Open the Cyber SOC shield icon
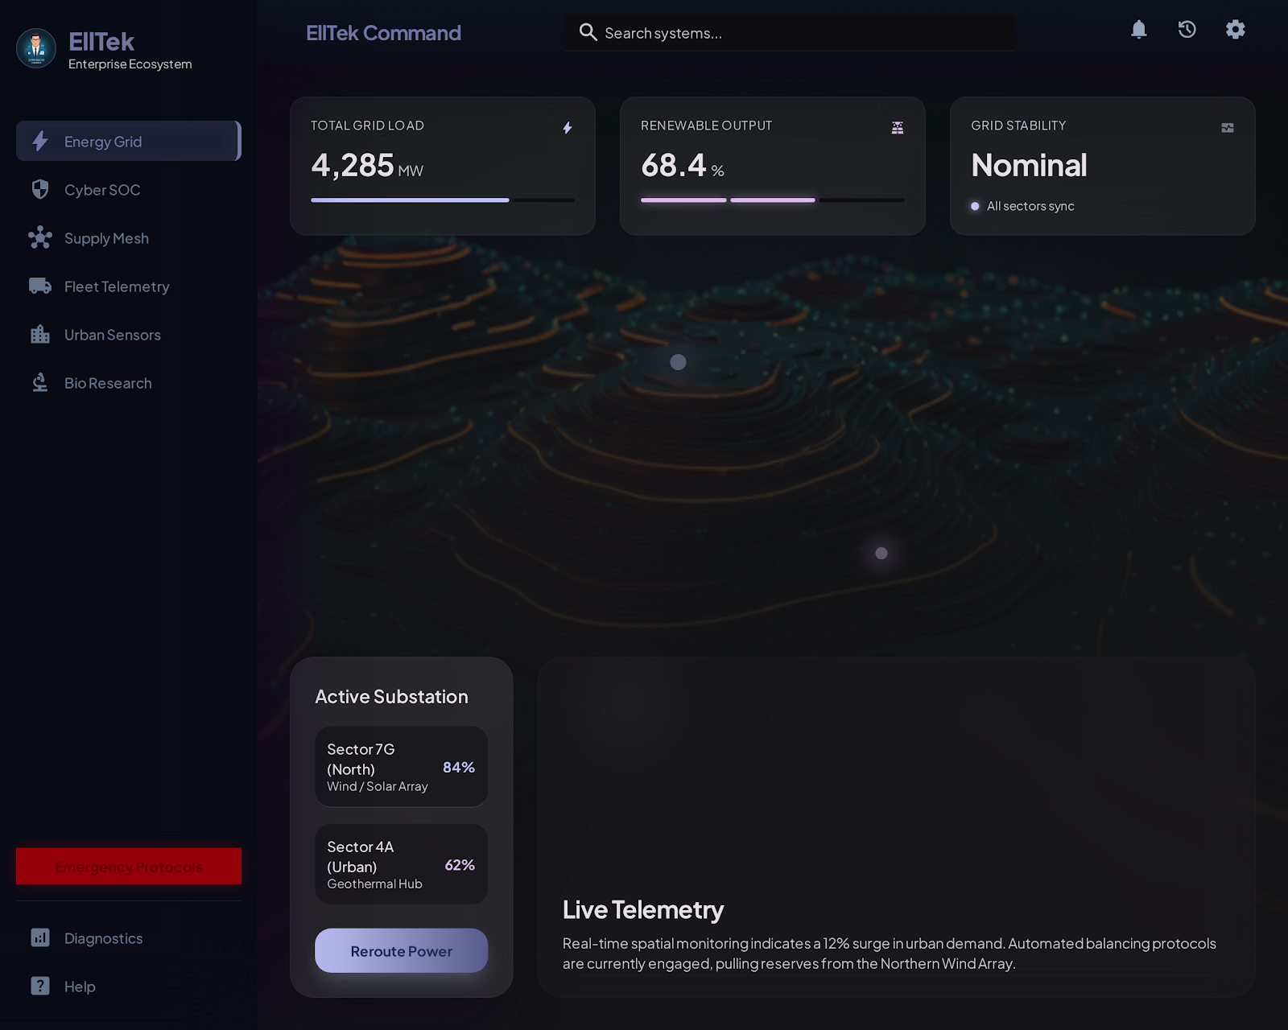This screenshot has height=1030, width=1288. [39, 189]
